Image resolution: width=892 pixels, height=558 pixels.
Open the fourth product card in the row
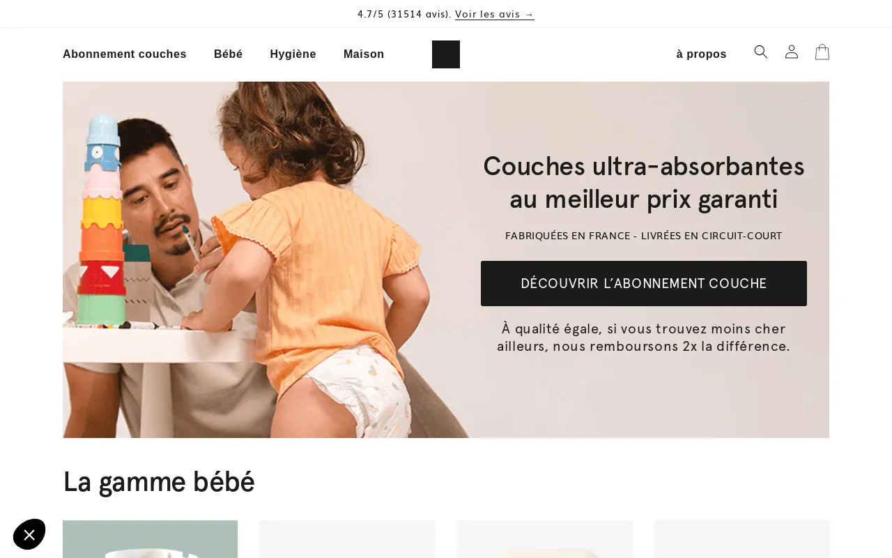(x=741, y=539)
